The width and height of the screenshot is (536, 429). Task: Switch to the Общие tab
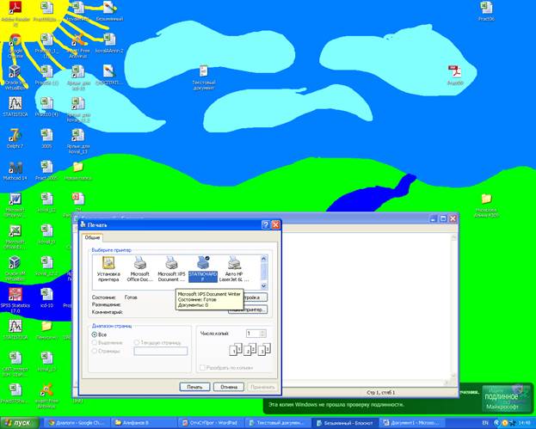(x=92, y=237)
